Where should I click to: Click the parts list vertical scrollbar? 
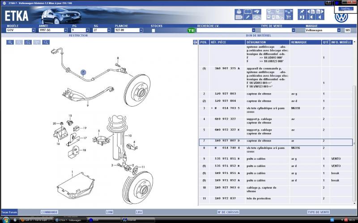pos(354,143)
